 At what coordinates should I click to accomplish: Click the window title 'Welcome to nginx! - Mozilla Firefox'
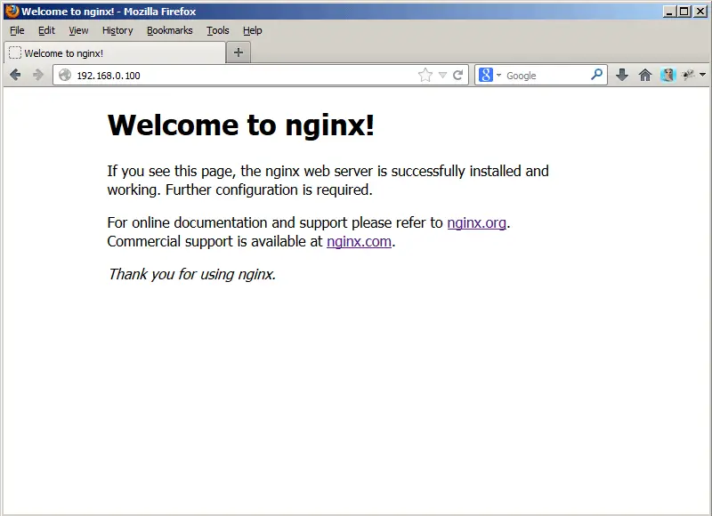[x=109, y=12]
